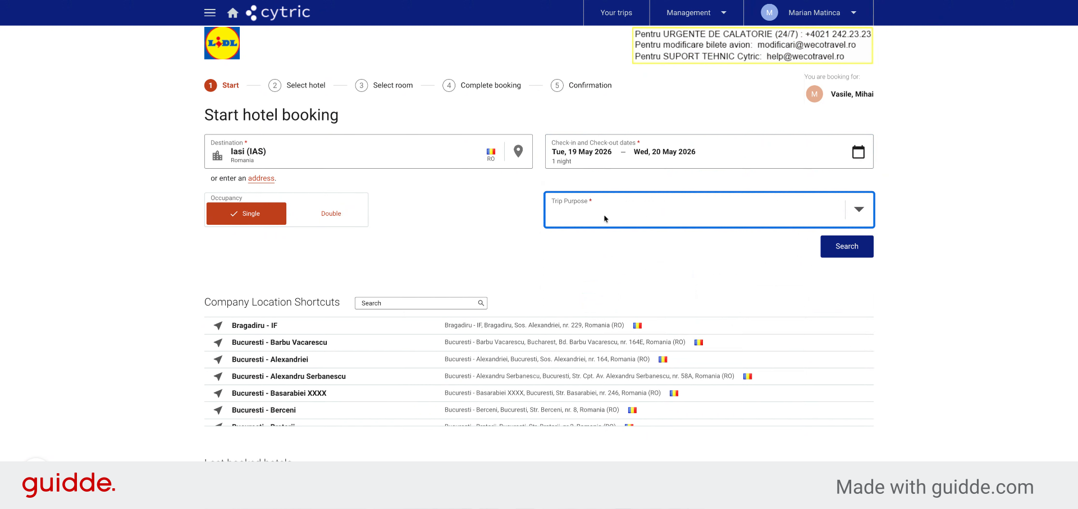Screen dimensions: 1078x509
Task: Click the Marian Matinca avatar icon
Action: (769, 12)
